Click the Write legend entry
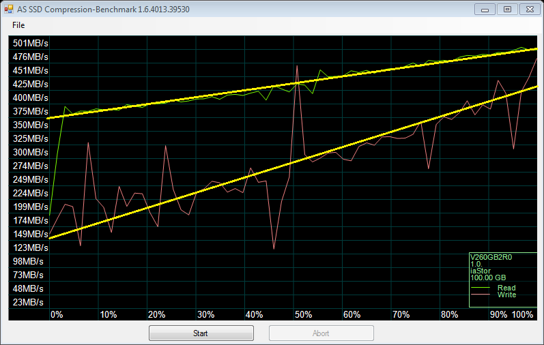The image size is (544, 345). click(506, 295)
